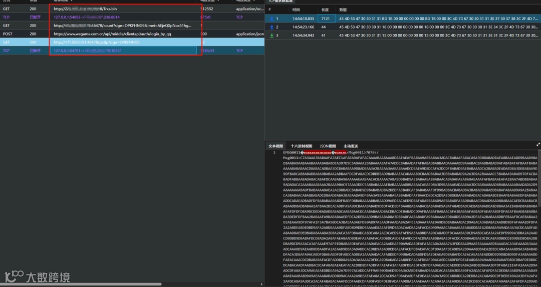
Task: Click the 875/0 length cell
Action: [x=205, y=17]
